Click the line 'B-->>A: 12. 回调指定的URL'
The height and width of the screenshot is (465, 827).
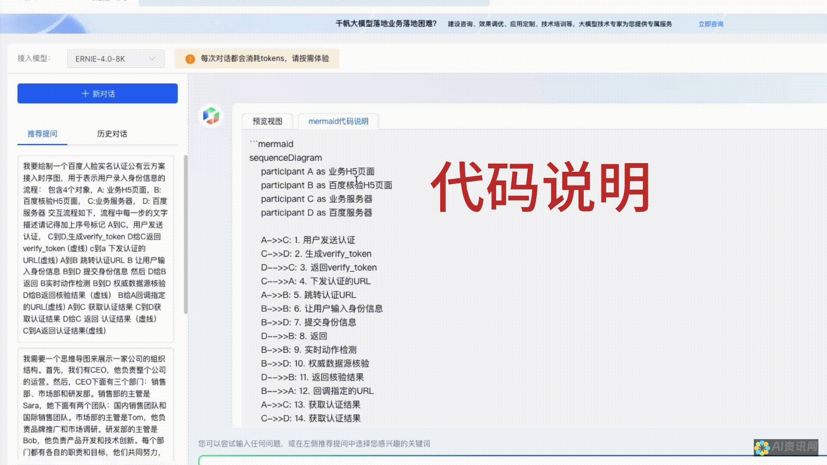click(x=317, y=391)
